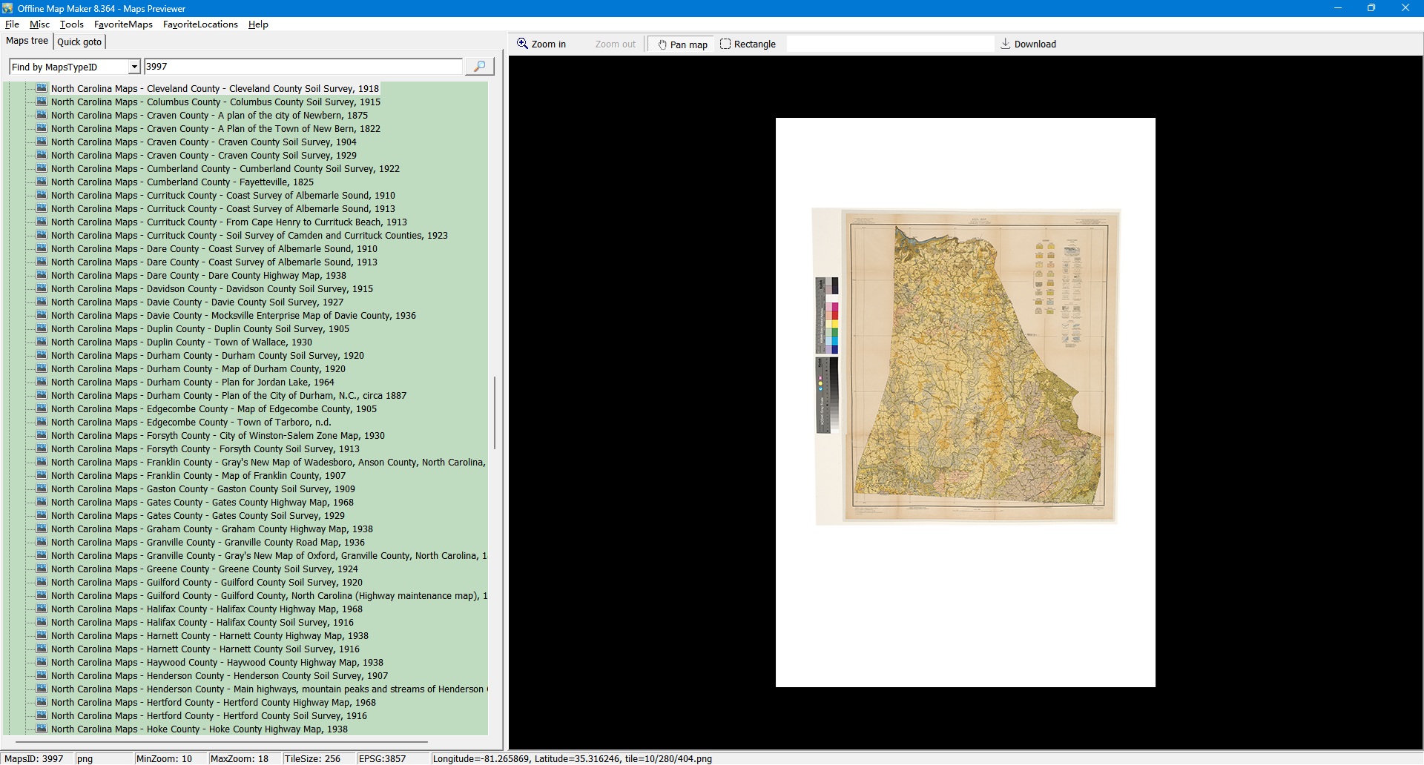
Task: Click icon beside Town of Wallace, 1930
Action: click(x=42, y=342)
